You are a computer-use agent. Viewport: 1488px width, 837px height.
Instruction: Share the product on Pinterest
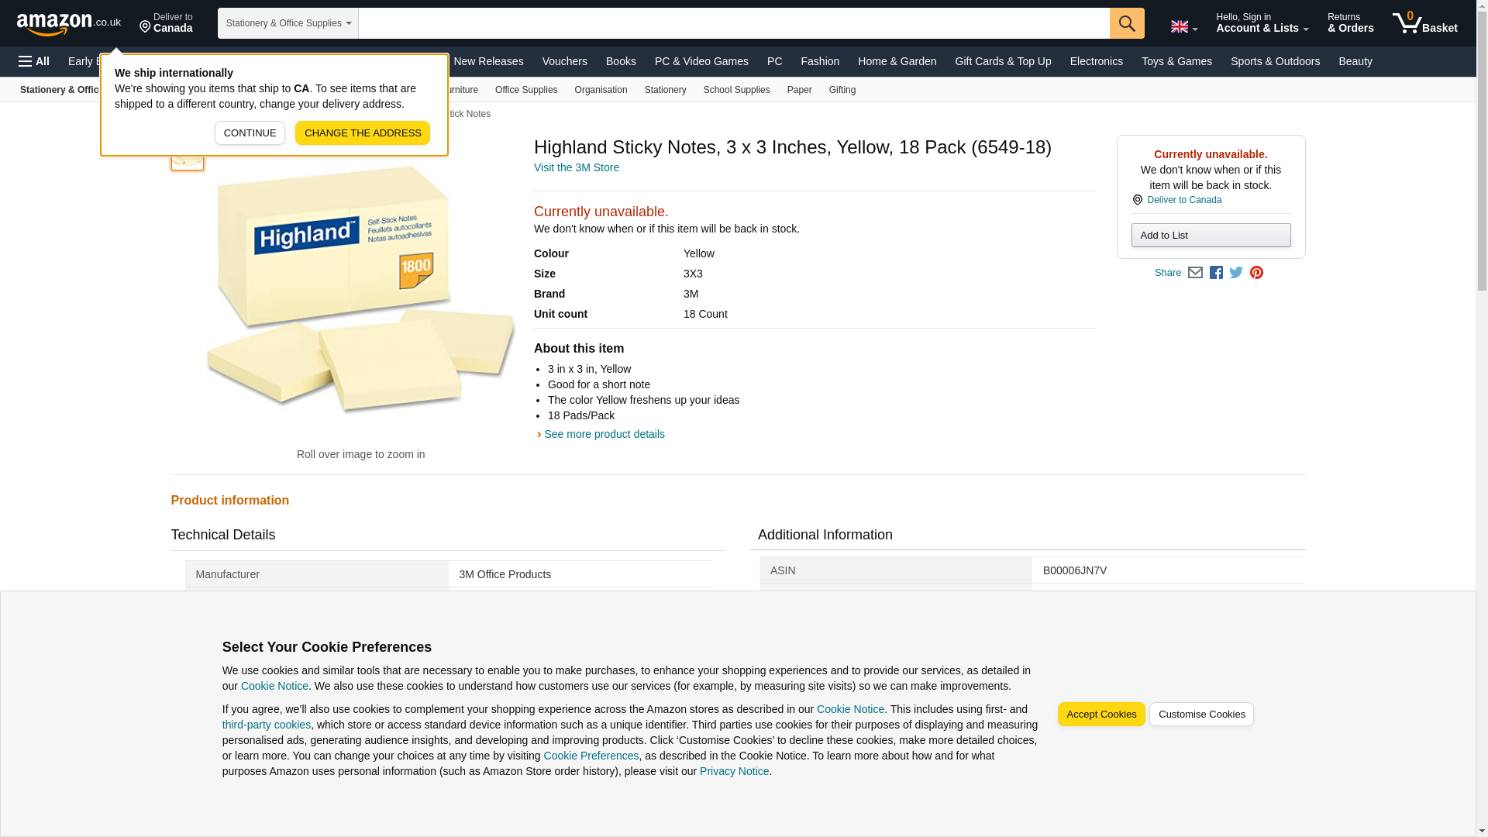tap(1256, 273)
